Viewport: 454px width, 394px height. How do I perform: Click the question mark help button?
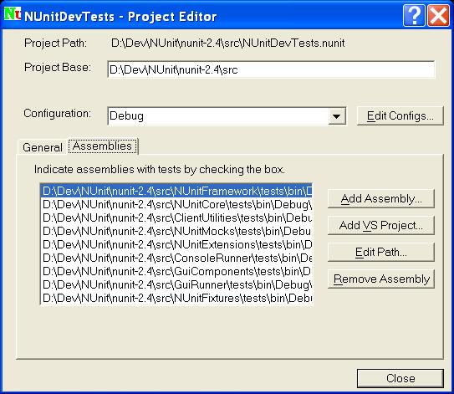414,16
